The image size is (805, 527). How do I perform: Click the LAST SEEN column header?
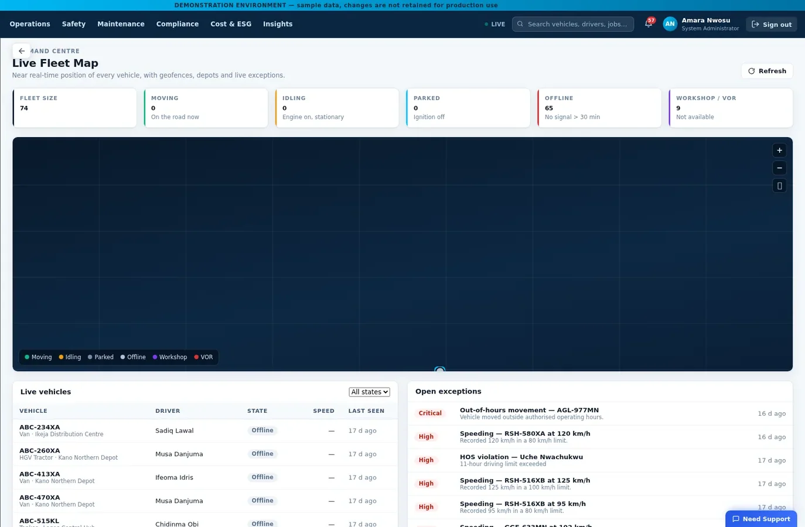coord(366,411)
